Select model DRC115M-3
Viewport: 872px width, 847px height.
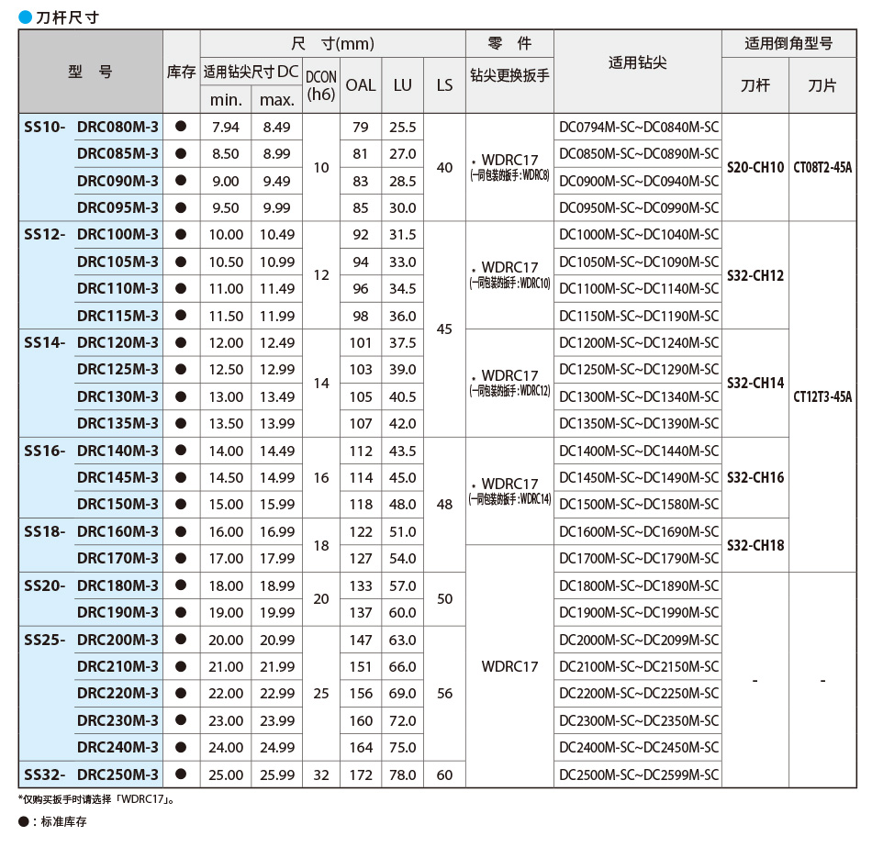[x=117, y=316]
